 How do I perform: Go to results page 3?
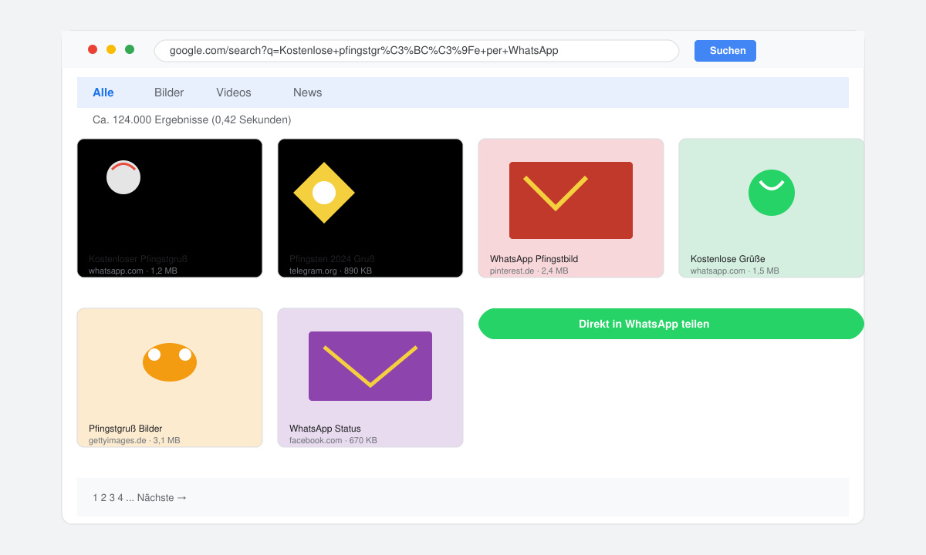point(112,498)
